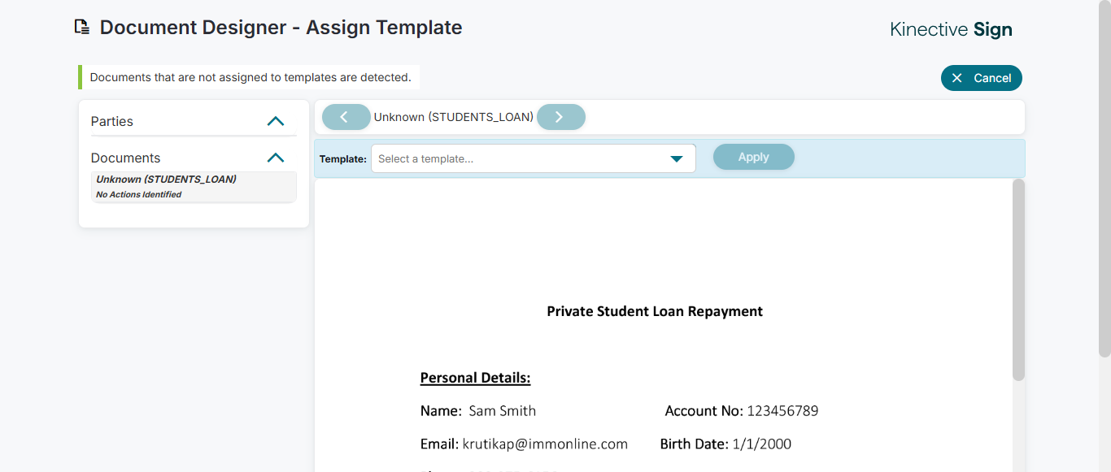The width and height of the screenshot is (1111, 472).
Task: Click the Cancel button label
Action: click(992, 78)
